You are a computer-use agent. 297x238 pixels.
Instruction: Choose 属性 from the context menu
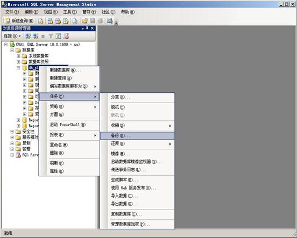point(69,171)
